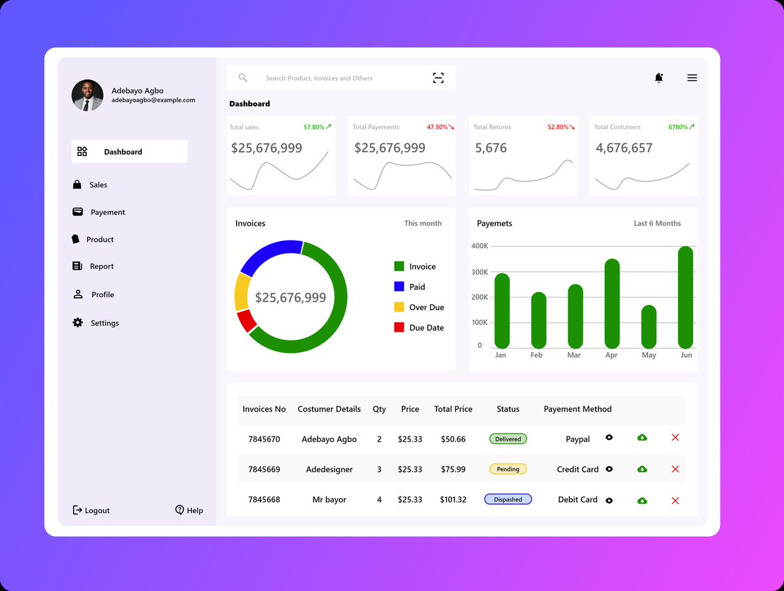Click the notification bell icon
This screenshot has height=591, width=784.
(659, 77)
